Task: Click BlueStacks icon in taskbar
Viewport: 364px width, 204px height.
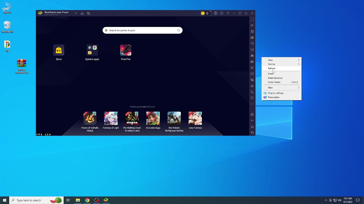Action: 106,200
